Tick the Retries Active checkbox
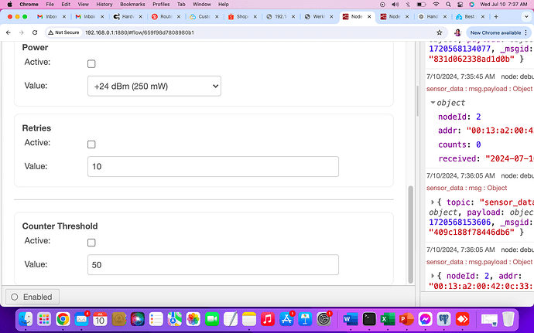The width and height of the screenshot is (534, 333). click(91, 144)
